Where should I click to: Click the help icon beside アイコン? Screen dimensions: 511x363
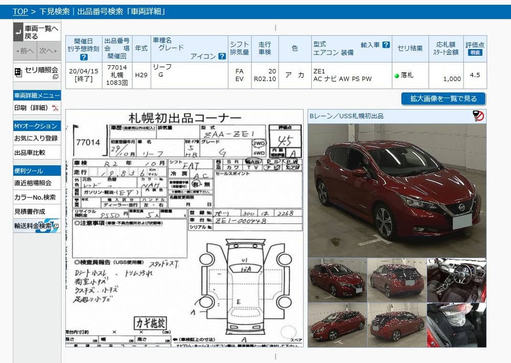click(222, 56)
